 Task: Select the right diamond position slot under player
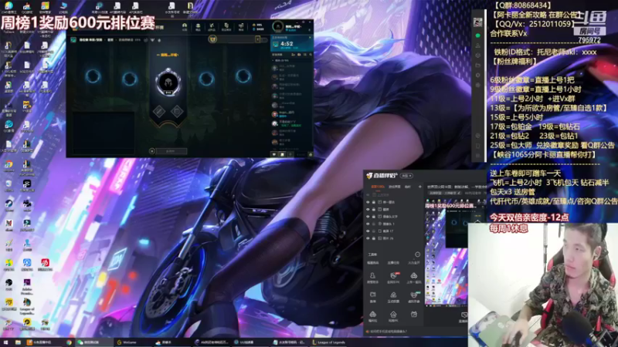[x=177, y=111]
